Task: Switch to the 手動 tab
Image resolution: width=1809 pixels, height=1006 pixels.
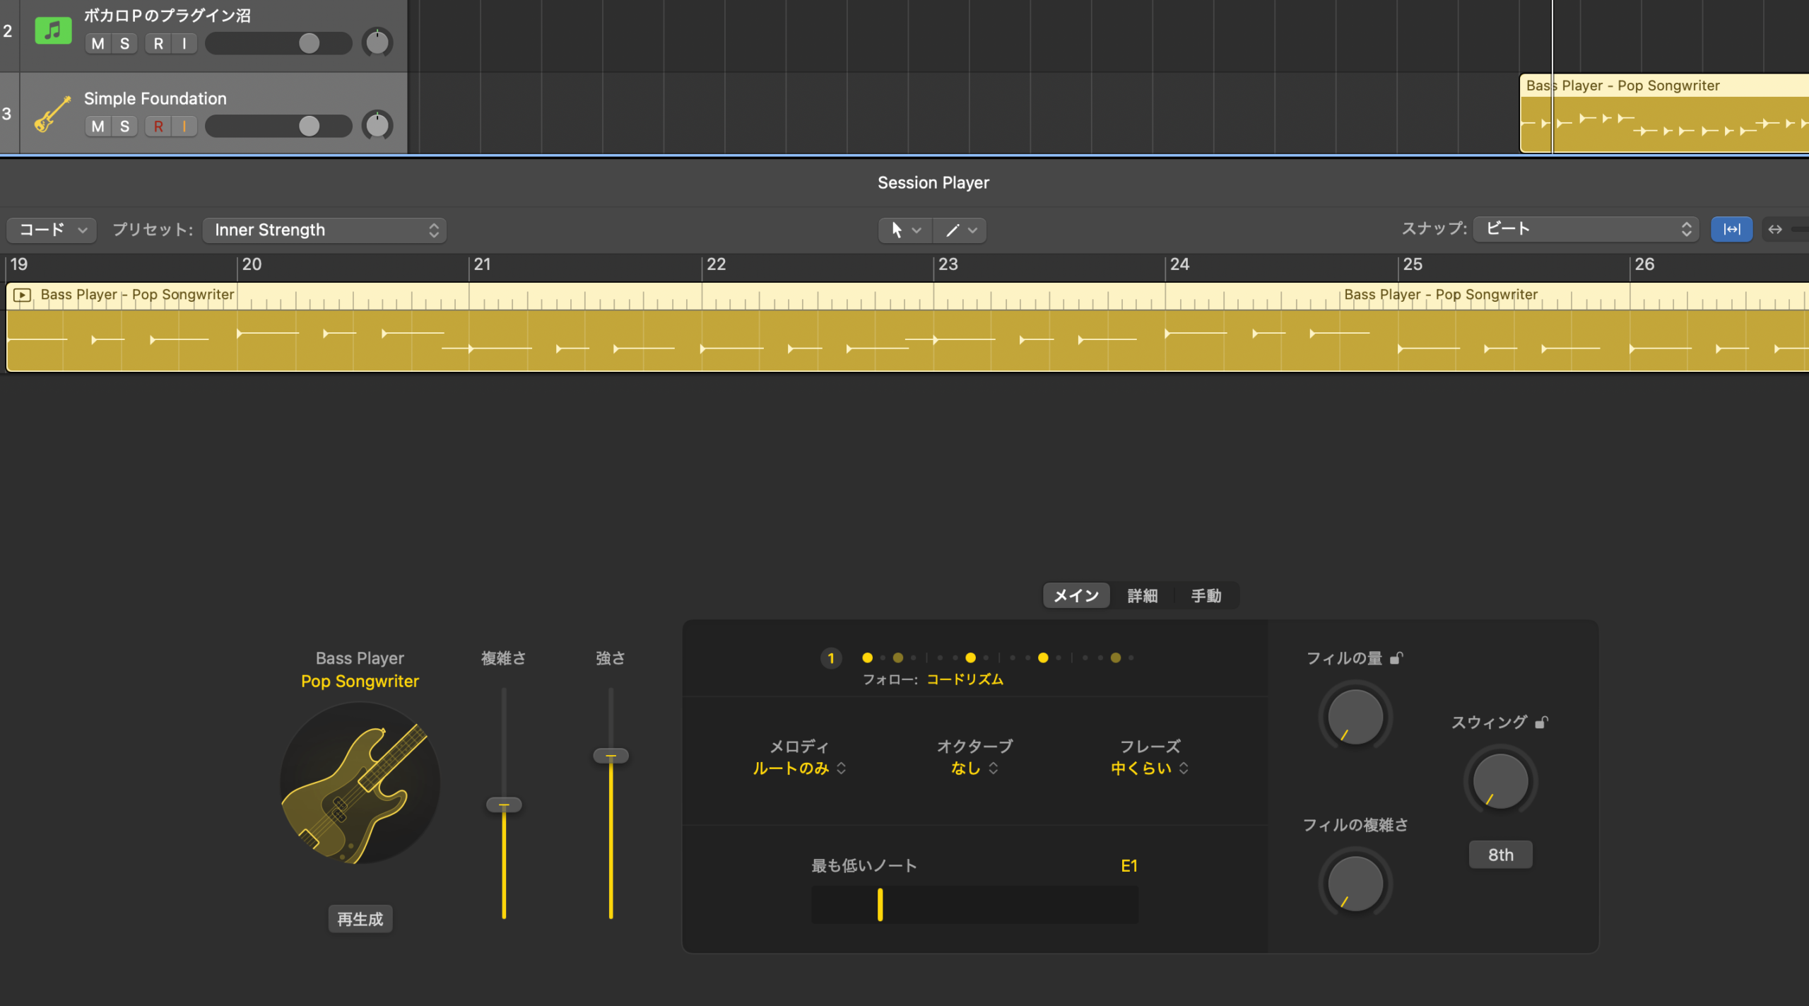Action: (1206, 596)
